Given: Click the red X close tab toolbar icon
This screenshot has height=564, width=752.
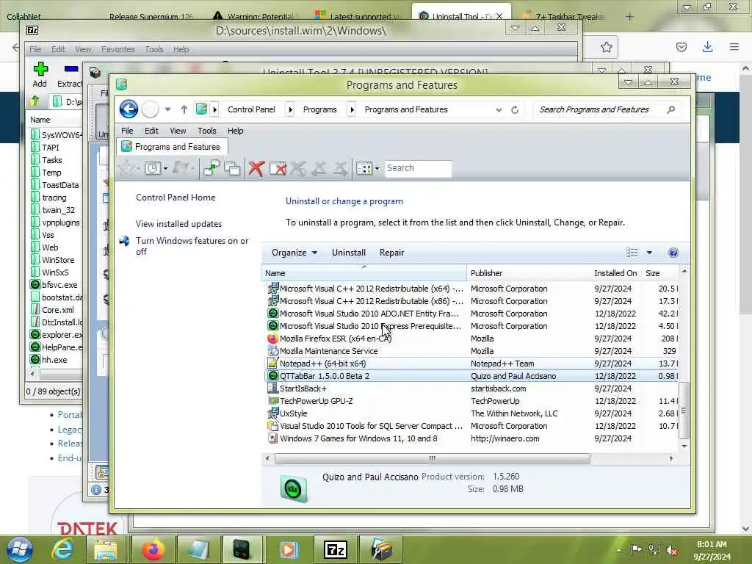Looking at the screenshot, I should tap(256, 168).
